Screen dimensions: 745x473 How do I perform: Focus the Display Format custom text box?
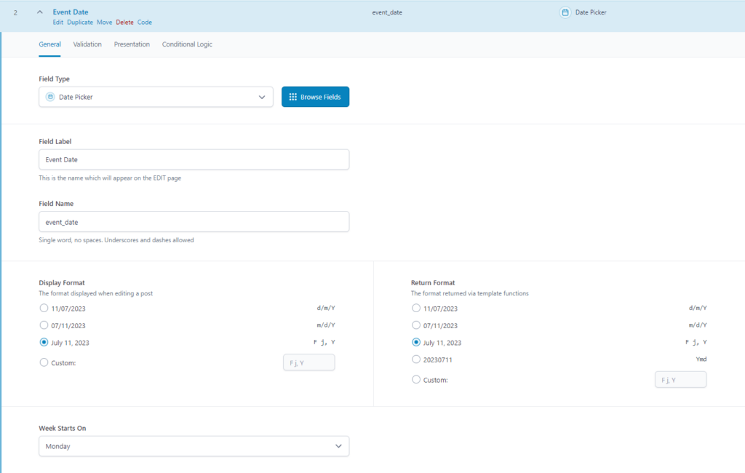(308, 362)
